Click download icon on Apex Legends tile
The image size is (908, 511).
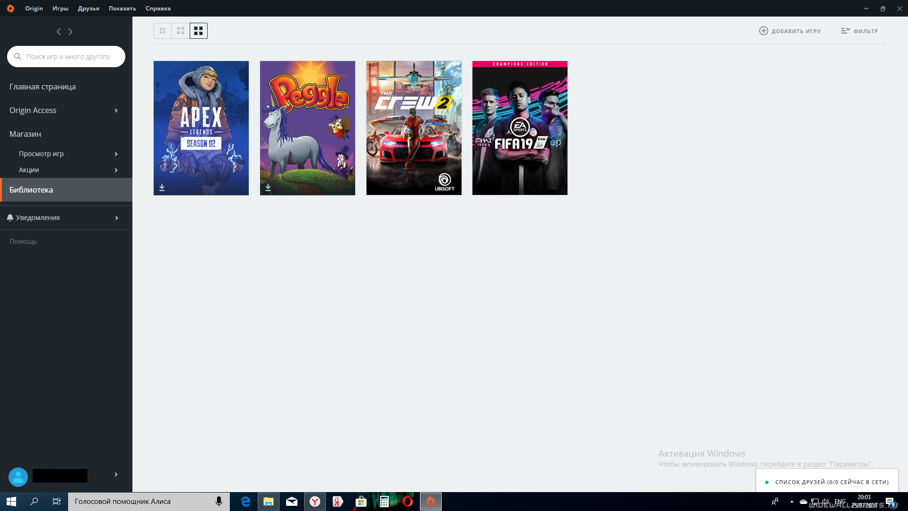click(x=162, y=187)
